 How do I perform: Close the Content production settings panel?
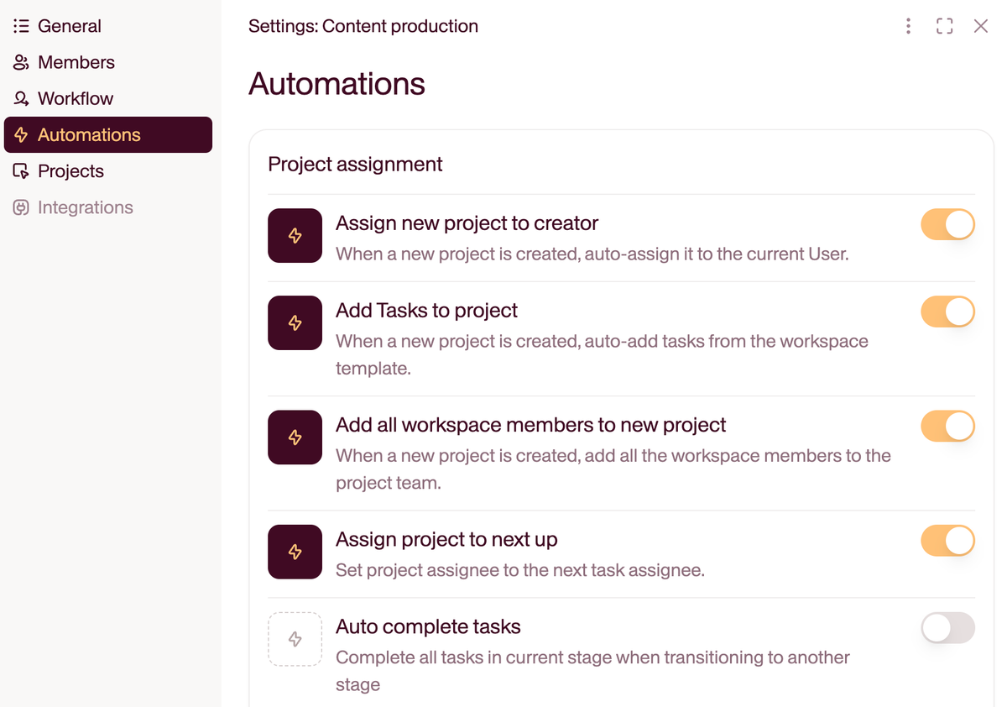(980, 26)
